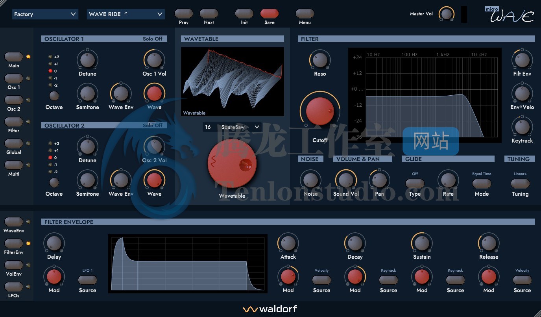Click the Master Vol knob

coord(446,14)
